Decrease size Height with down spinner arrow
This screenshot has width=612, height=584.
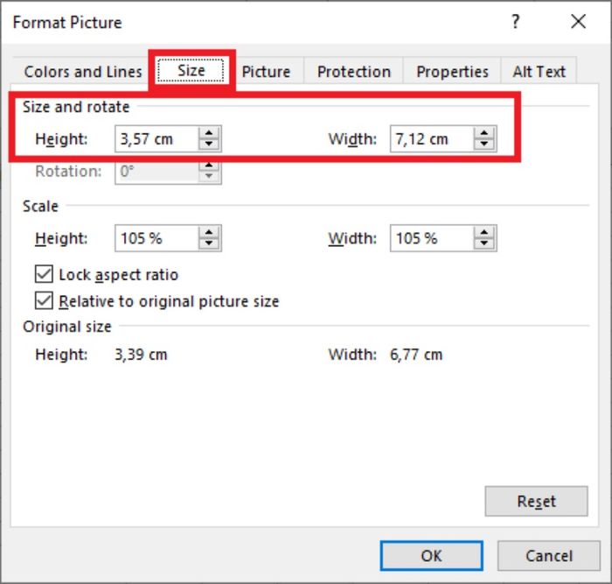click(x=209, y=144)
